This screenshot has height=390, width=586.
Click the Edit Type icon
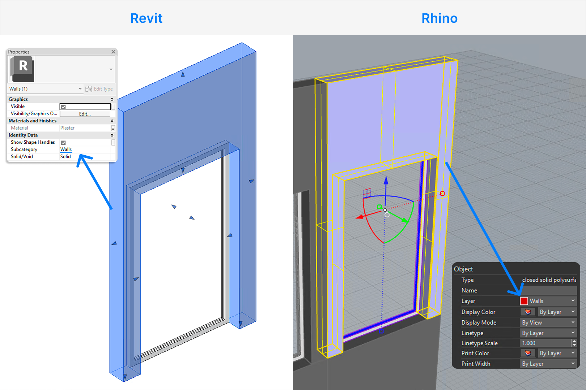pyautogui.click(x=88, y=89)
